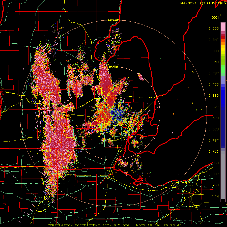Select the 0.360 scale value
227x227 pixels.
(214, 163)
